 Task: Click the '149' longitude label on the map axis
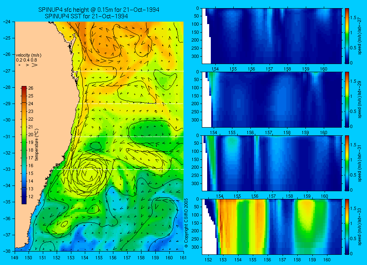15,258
